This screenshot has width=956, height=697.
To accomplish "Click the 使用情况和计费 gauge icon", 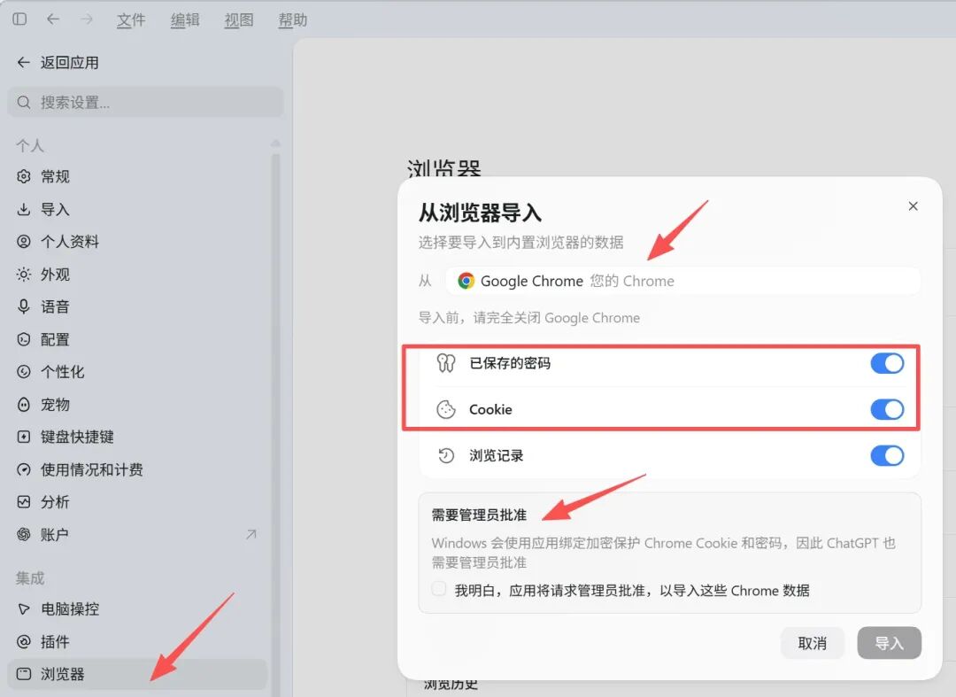I will tap(24, 469).
